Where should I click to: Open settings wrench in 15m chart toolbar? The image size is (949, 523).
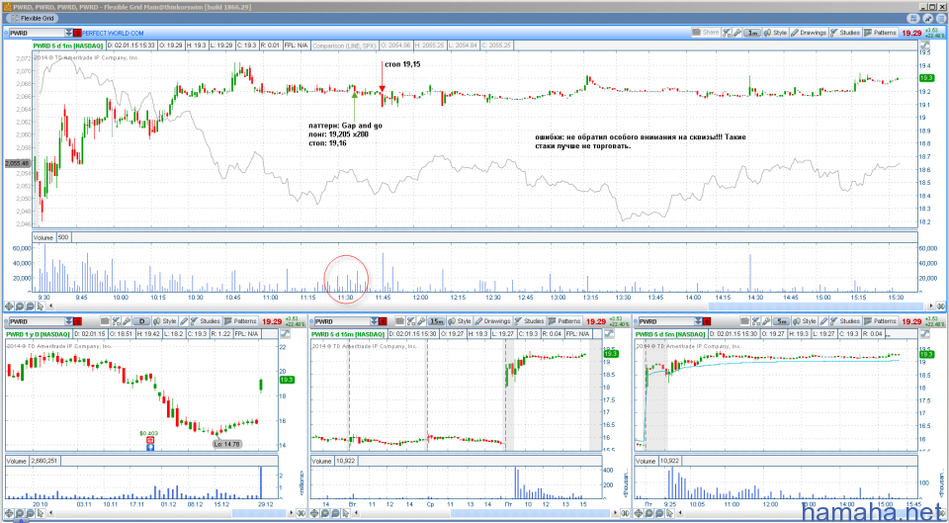(421, 321)
